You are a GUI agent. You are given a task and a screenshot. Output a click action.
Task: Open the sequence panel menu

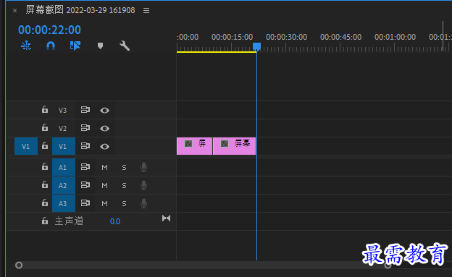pyautogui.click(x=146, y=11)
